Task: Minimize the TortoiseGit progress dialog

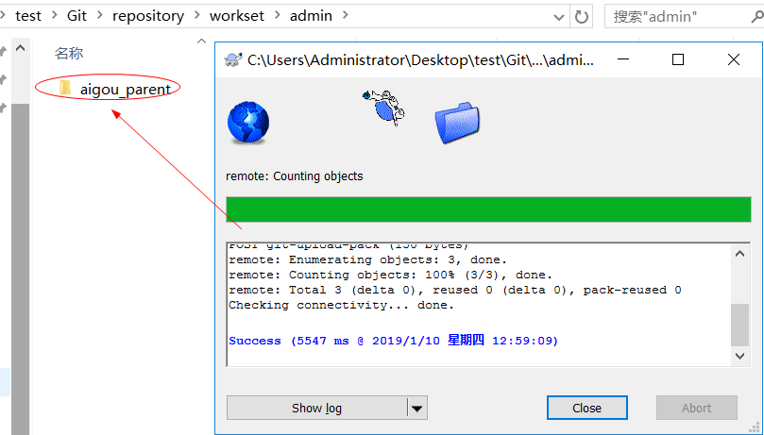Action: tap(622, 59)
